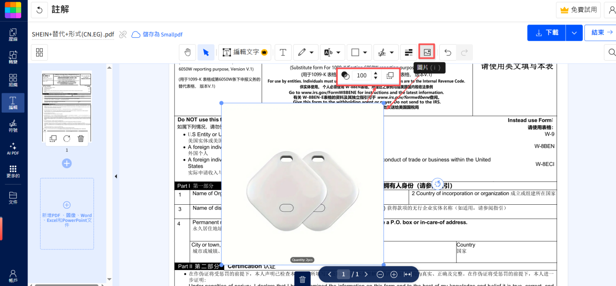Select the Text insertion tool
The image size is (616, 286).
pyautogui.click(x=283, y=52)
